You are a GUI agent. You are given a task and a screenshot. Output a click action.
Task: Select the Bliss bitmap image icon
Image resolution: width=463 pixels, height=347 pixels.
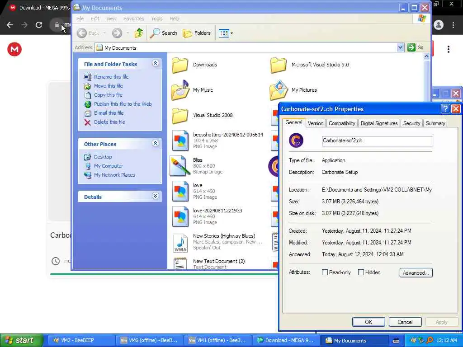(x=180, y=166)
